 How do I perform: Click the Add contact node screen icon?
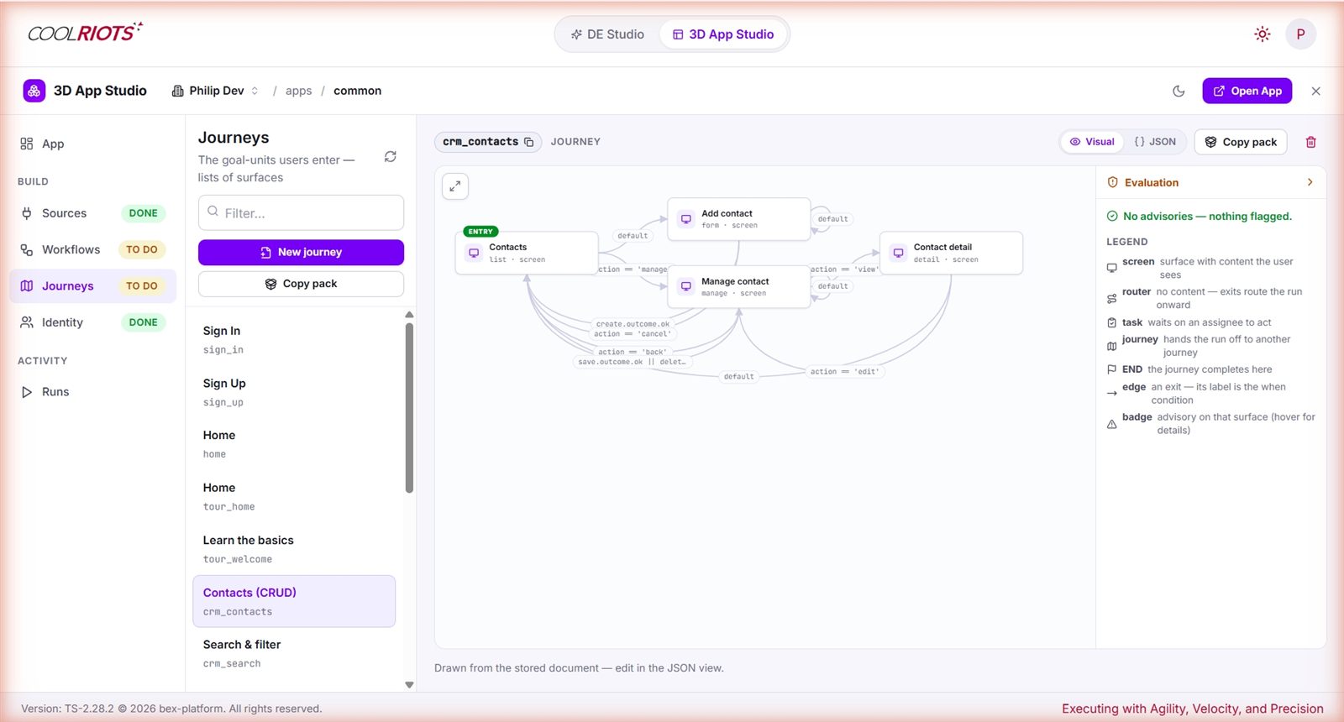(x=686, y=219)
